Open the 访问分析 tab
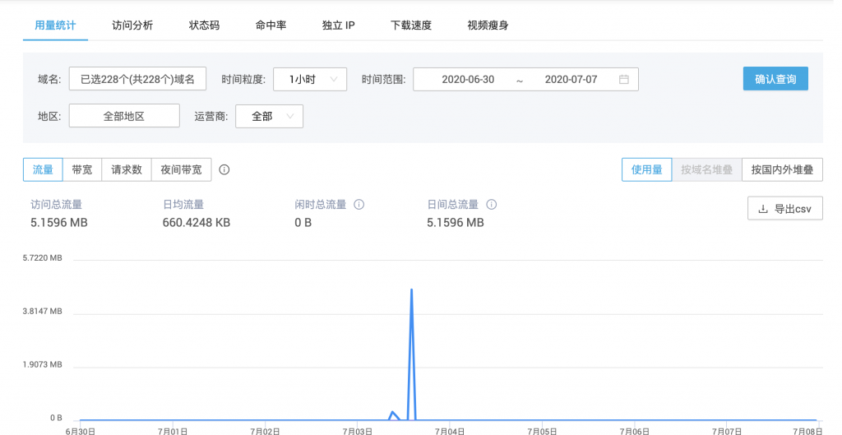The image size is (842, 435). tap(132, 25)
